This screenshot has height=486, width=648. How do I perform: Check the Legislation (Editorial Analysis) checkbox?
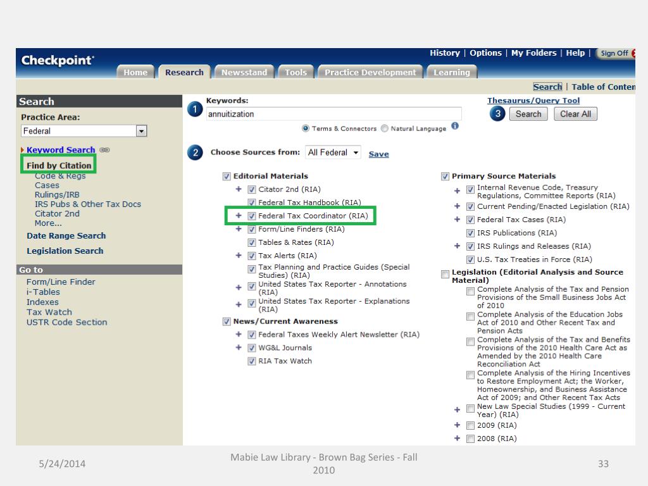(445, 274)
